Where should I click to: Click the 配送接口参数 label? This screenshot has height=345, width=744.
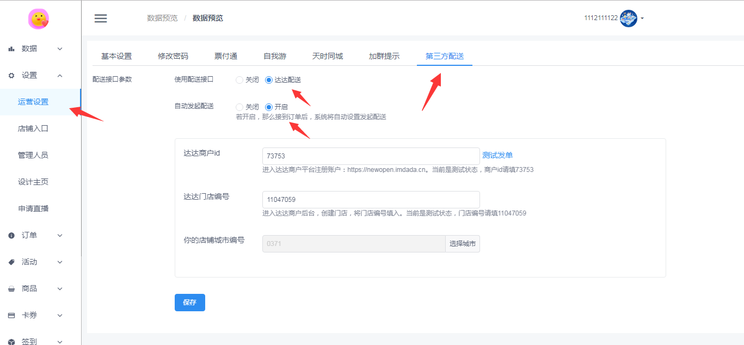click(x=112, y=79)
